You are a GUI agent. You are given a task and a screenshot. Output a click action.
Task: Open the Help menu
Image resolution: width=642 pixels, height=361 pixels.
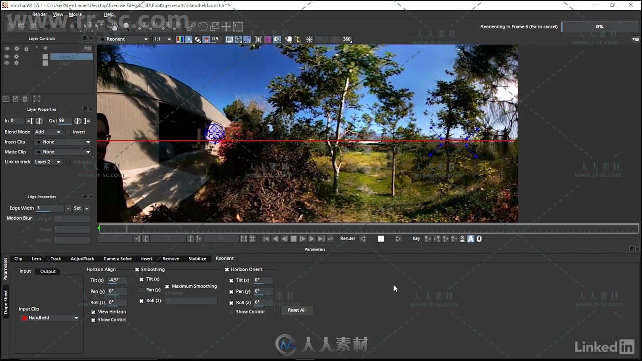(109, 14)
